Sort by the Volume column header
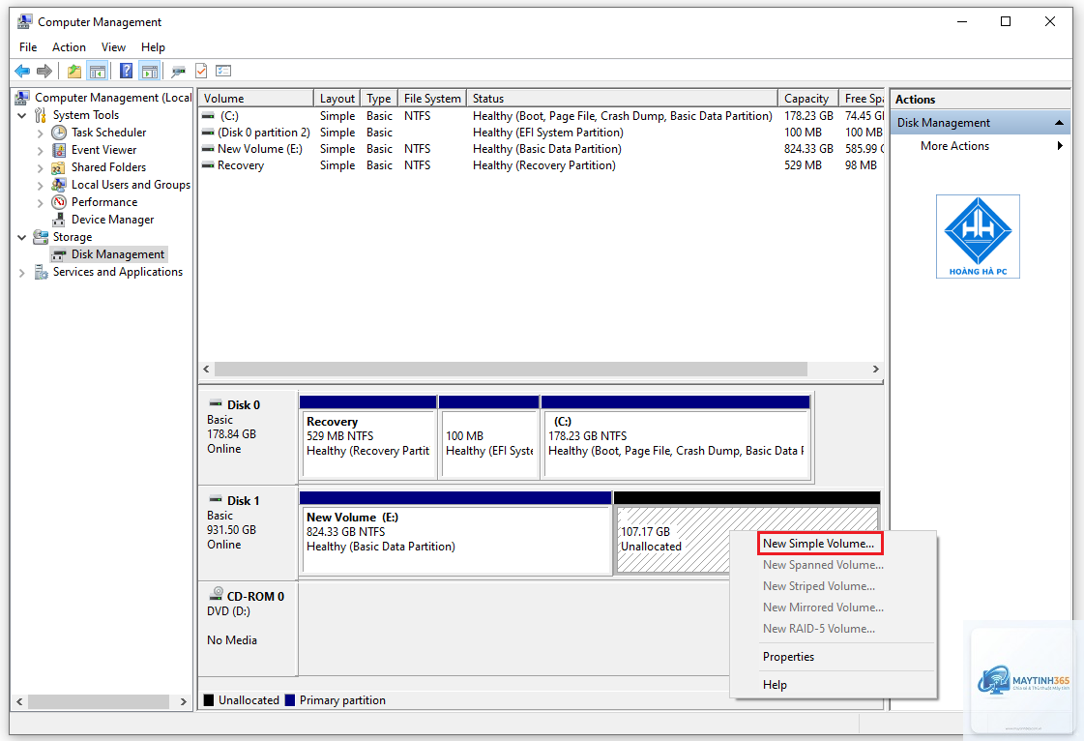Screen dimensions: 1084x741 (256, 99)
